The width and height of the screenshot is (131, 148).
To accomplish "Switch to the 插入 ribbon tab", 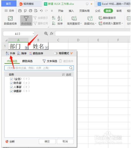I will 71,11.
